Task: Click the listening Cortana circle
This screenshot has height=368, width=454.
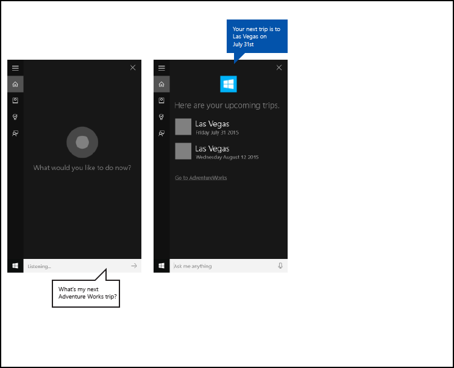Action: (82, 142)
